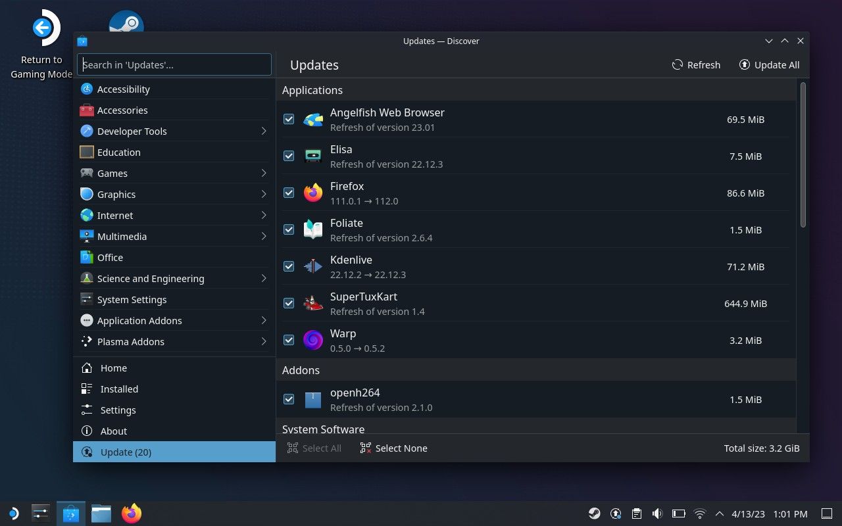Expand the Plasma Addons arrow

263,342
